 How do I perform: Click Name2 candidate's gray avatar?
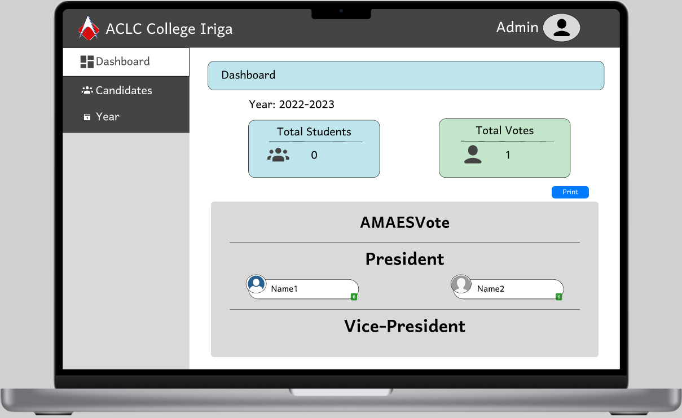(461, 284)
